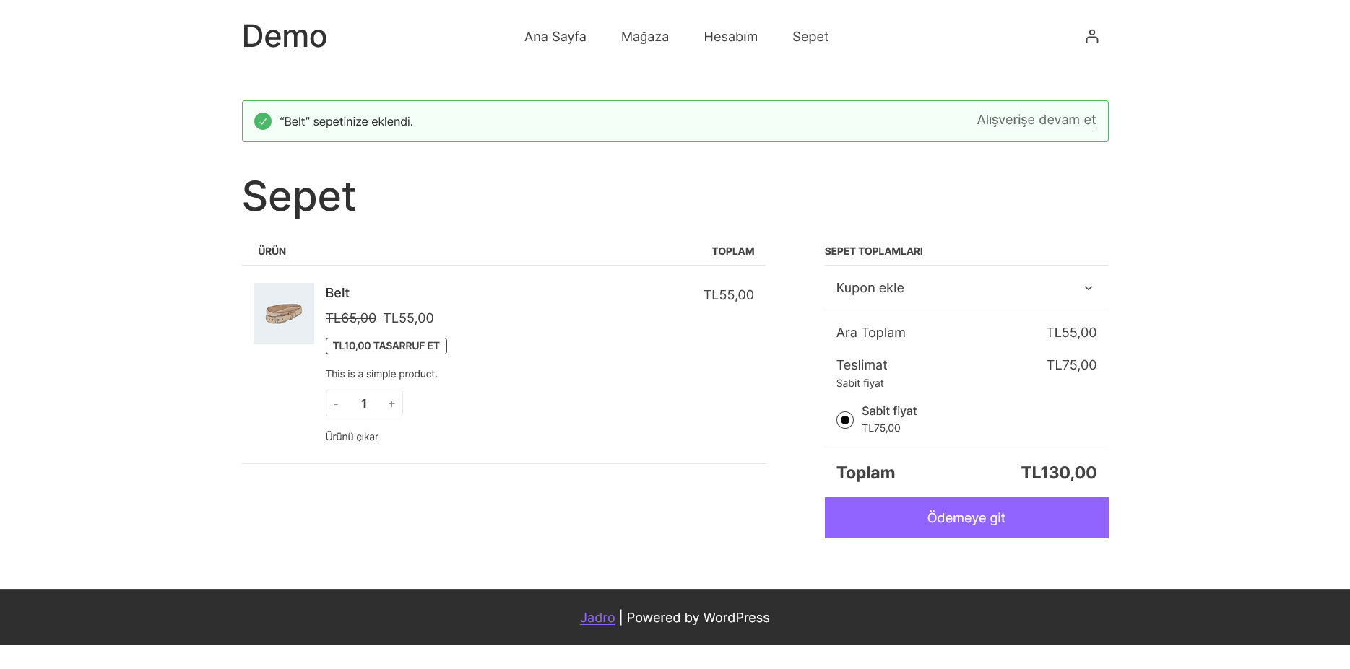Expand the Kupon ekle chevron

click(x=1088, y=288)
